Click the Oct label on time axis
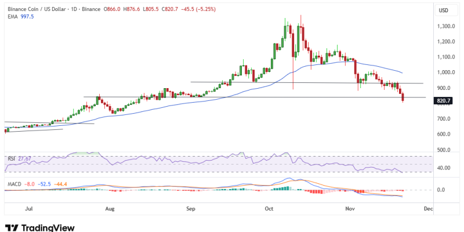The height and width of the screenshot is (232, 464). pyautogui.click(x=269, y=206)
